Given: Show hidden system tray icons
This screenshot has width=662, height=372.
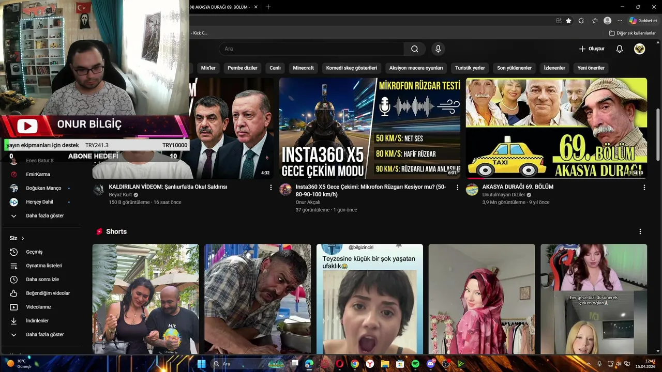Looking at the screenshot, I should click(588, 364).
